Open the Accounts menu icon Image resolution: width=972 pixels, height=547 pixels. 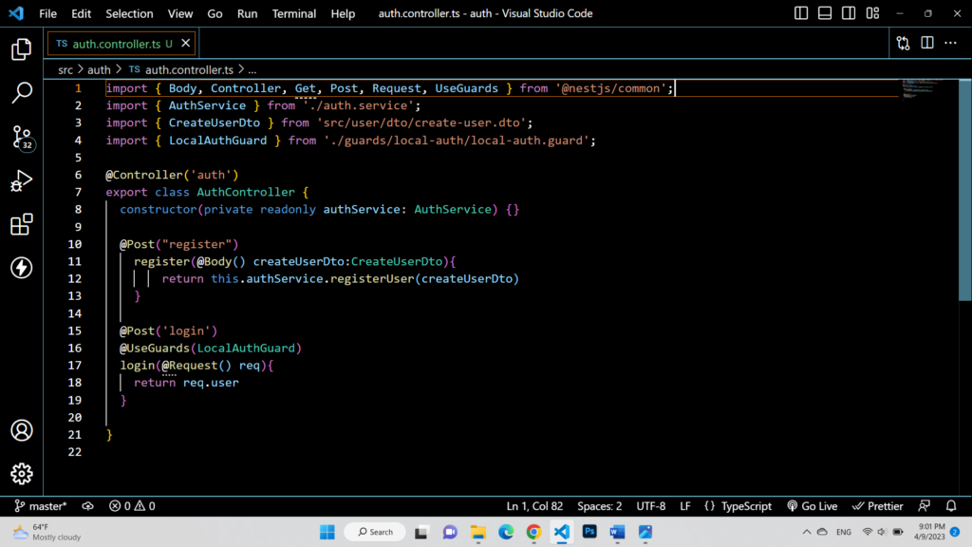point(22,430)
